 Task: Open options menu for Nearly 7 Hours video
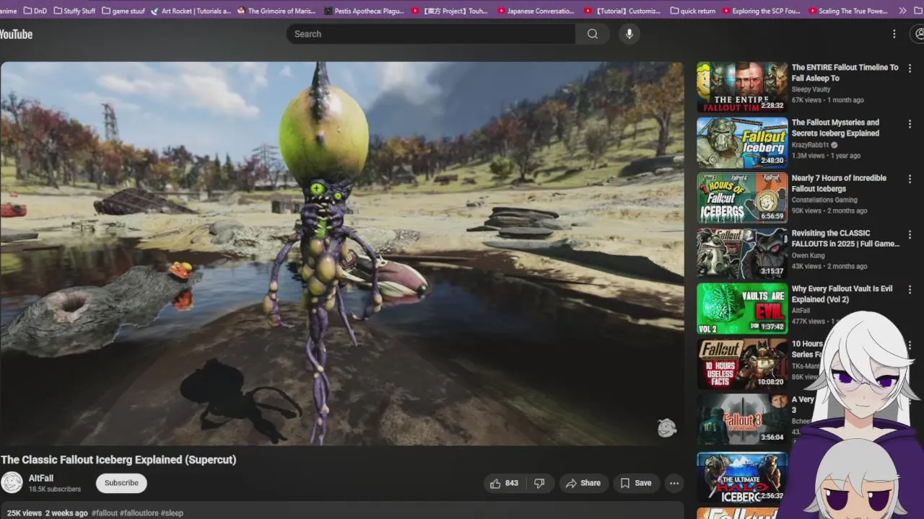[x=910, y=179]
